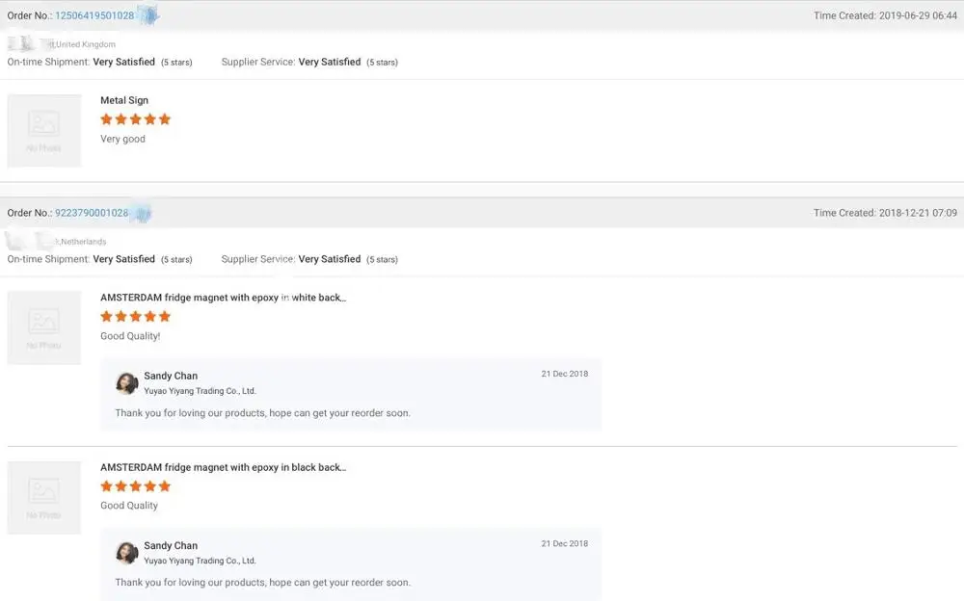Select the 'Very good' review text
Screen dimensions: 964x601
[122, 139]
